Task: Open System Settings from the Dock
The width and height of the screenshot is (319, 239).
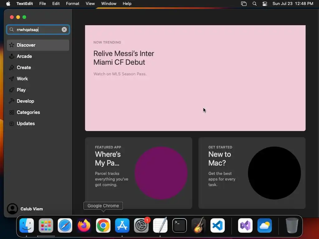Action: click(x=141, y=225)
